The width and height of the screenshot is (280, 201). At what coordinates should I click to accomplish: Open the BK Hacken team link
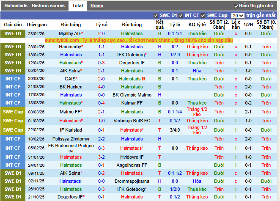click(71, 87)
